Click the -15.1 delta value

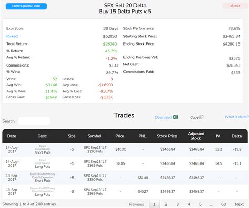pyautogui.click(x=237, y=163)
